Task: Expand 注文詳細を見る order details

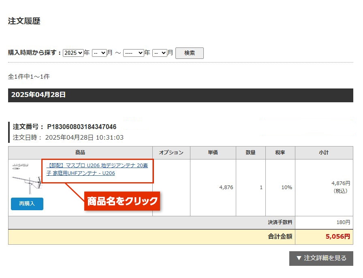Action: point(321,258)
